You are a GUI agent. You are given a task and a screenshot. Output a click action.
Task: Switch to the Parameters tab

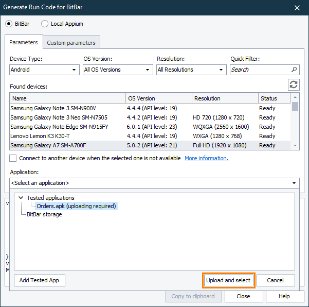click(24, 42)
